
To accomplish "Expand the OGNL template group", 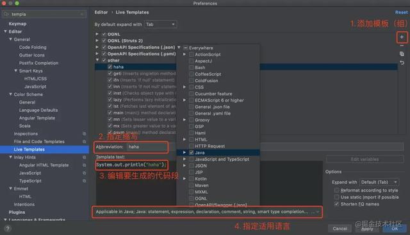I will click(97, 34).
